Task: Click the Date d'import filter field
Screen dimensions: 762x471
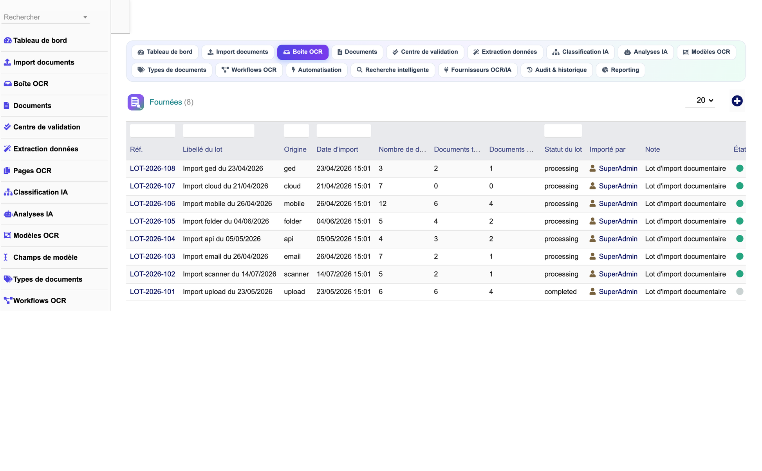Action: point(343,131)
